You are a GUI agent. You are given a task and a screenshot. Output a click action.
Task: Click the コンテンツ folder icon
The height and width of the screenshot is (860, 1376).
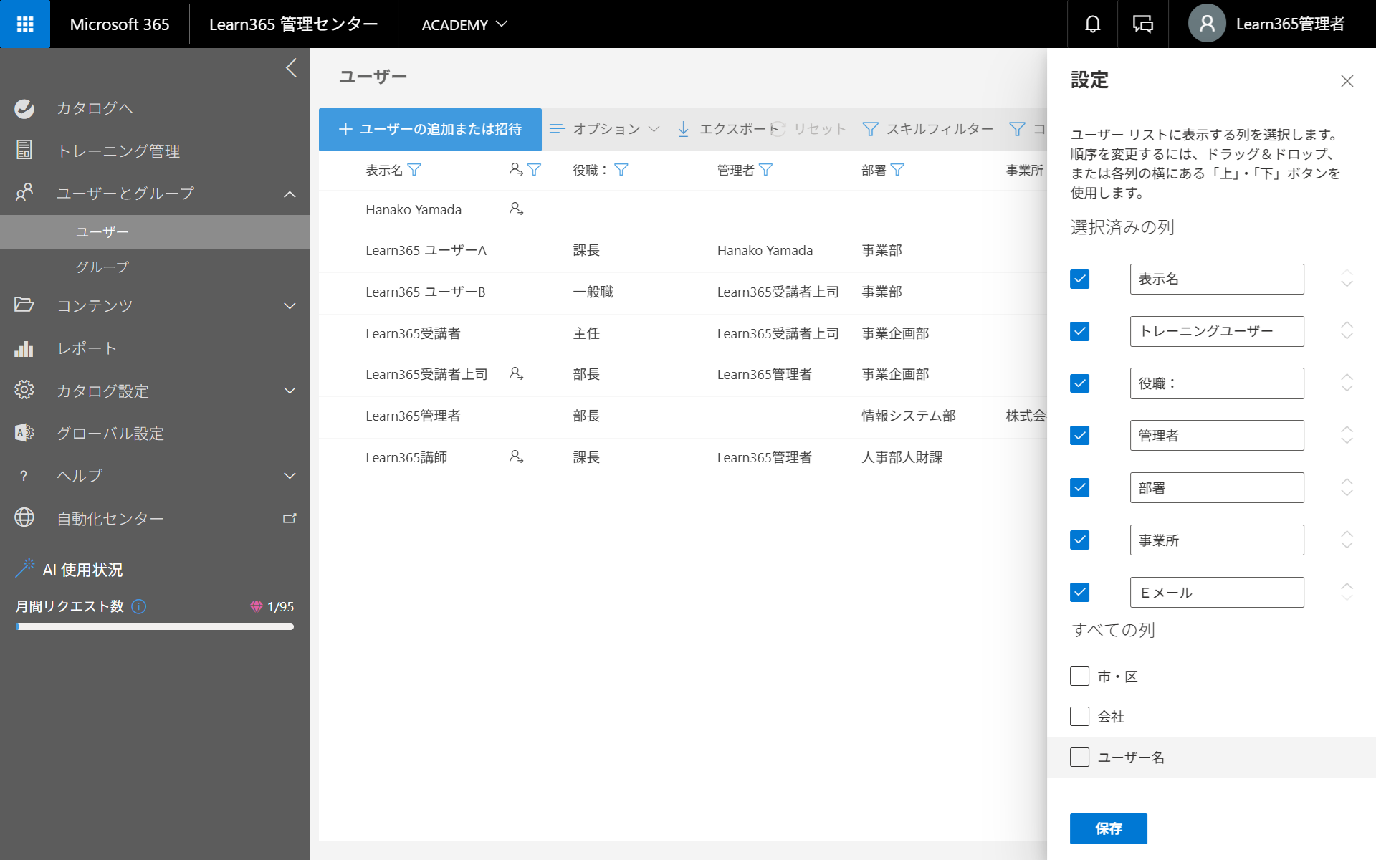pos(24,305)
